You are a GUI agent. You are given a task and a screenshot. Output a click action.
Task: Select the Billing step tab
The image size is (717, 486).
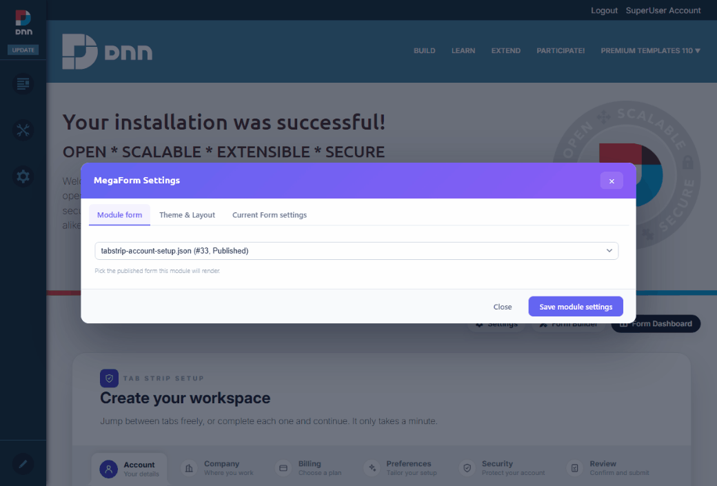click(309, 468)
